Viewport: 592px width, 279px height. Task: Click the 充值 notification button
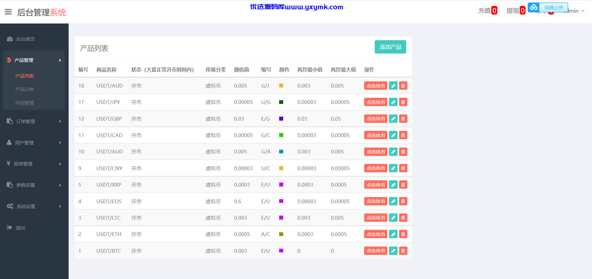(x=488, y=11)
